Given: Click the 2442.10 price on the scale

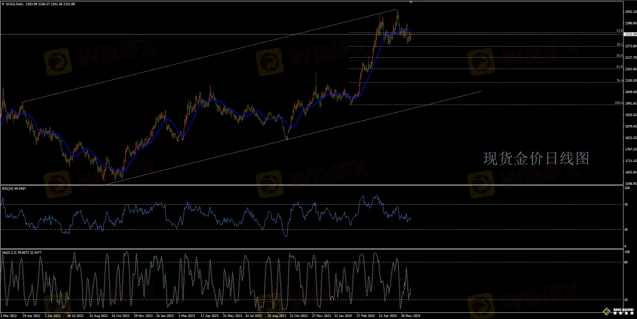Looking at the screenshot, I should coord(631,12).
